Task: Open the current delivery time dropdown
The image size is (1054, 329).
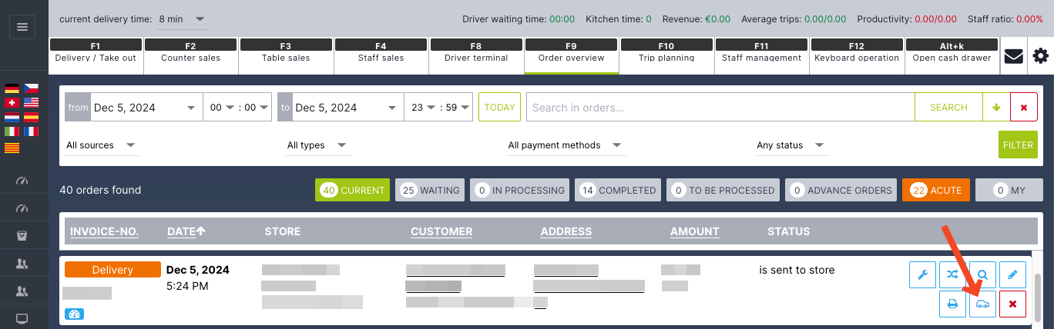Action: [183, 18]
